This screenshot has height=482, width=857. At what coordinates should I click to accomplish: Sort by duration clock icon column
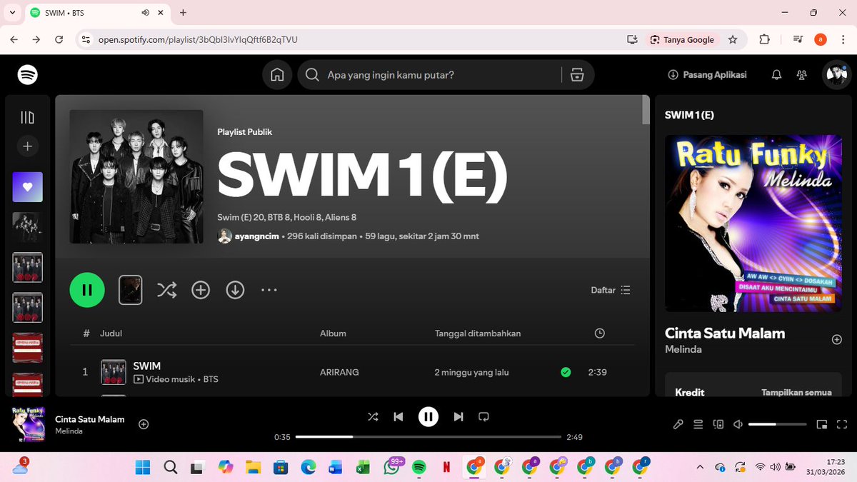(x=600, y=333)
